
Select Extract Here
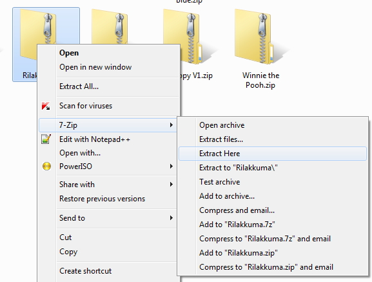pyautogui.click(x=273, y=154)
